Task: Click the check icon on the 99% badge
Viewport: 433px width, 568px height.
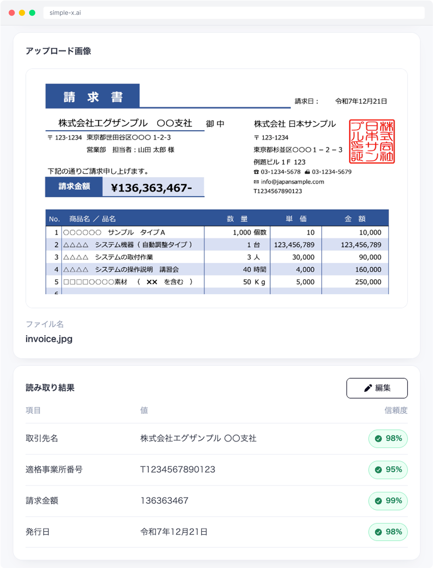Action: tap(378, 501)
